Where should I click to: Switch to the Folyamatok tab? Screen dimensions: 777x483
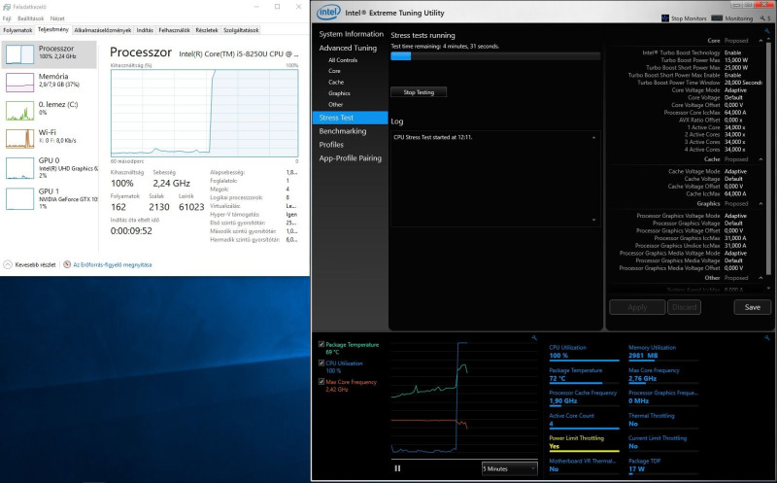pyautogui.click(x=17, y=30)
